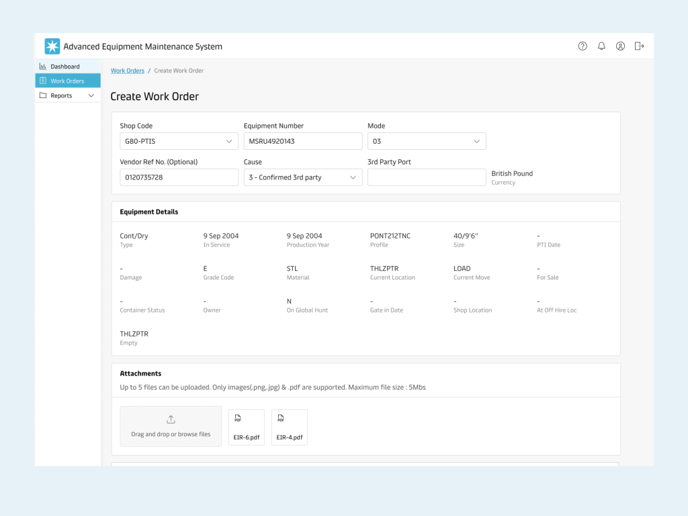Open the Shop Code dropdown
Screen dimensions: 688x516
click(x=179, y=141)
